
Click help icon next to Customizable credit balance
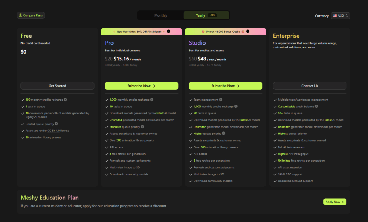[x=316, y=106]
